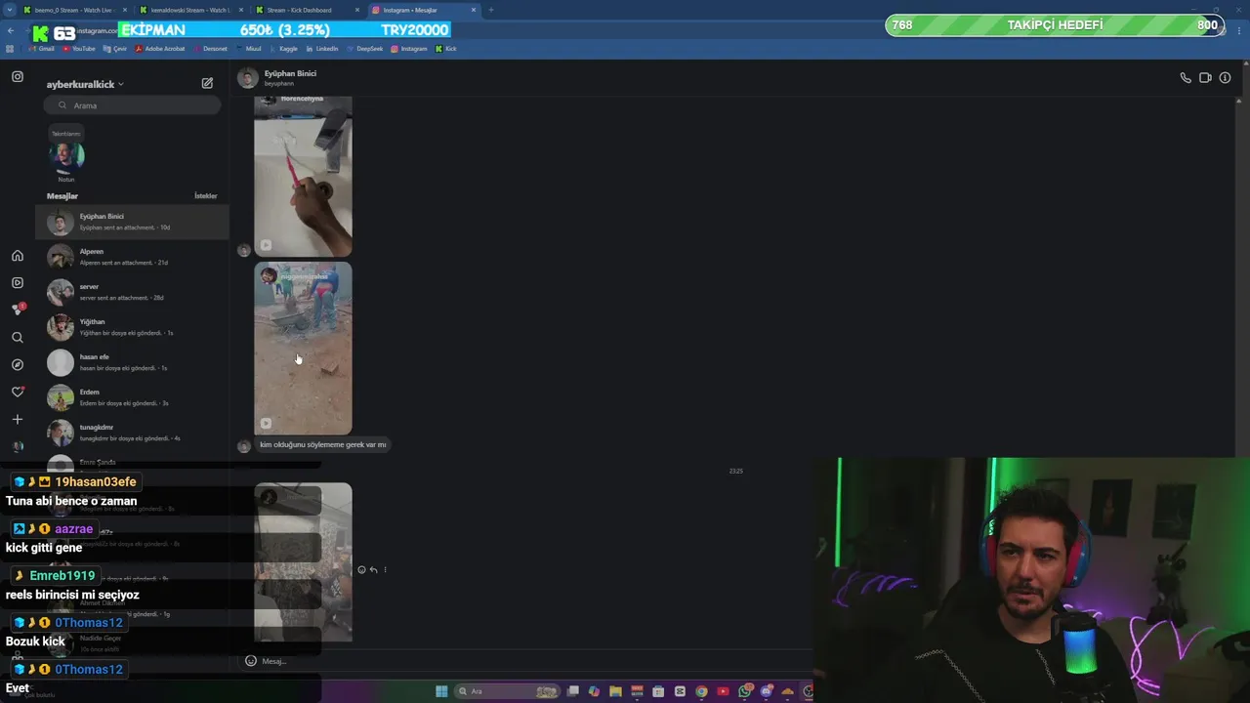Open Reels from the sidebar
Screen dimensions: 1250x703
(18, 283)
